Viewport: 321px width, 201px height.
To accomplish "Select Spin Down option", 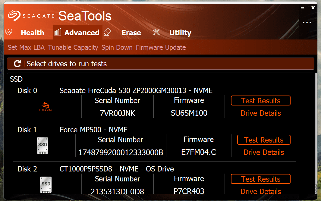I will (117, 48).
